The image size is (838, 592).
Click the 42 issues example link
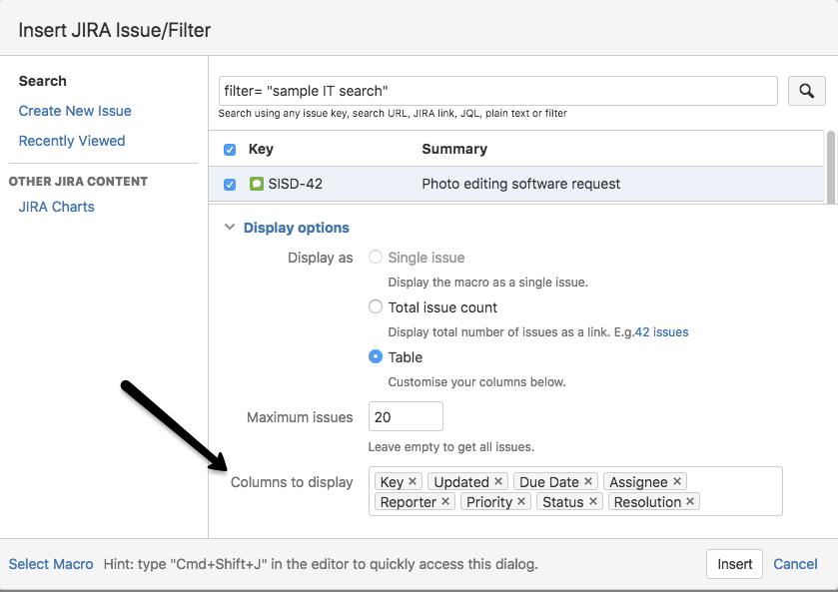click(x=661, y=331)
